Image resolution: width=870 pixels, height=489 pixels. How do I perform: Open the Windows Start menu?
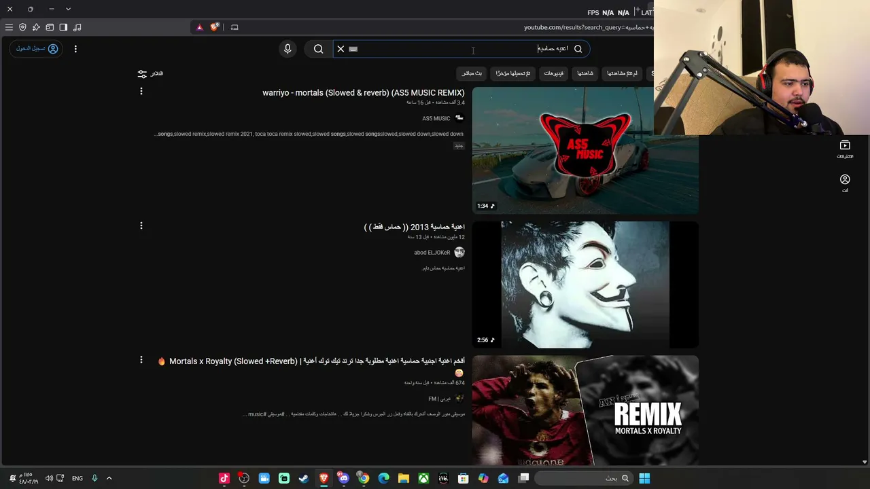[x=644, y=478]
